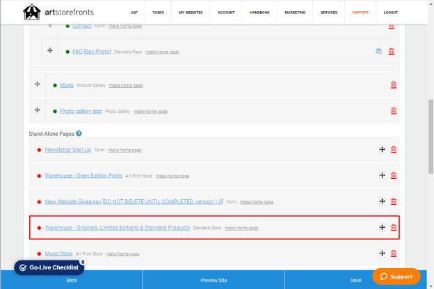Screen dimensions: 434x289
Task: Toggle red status dot for Mugs Store
Action: click(40, 253)
